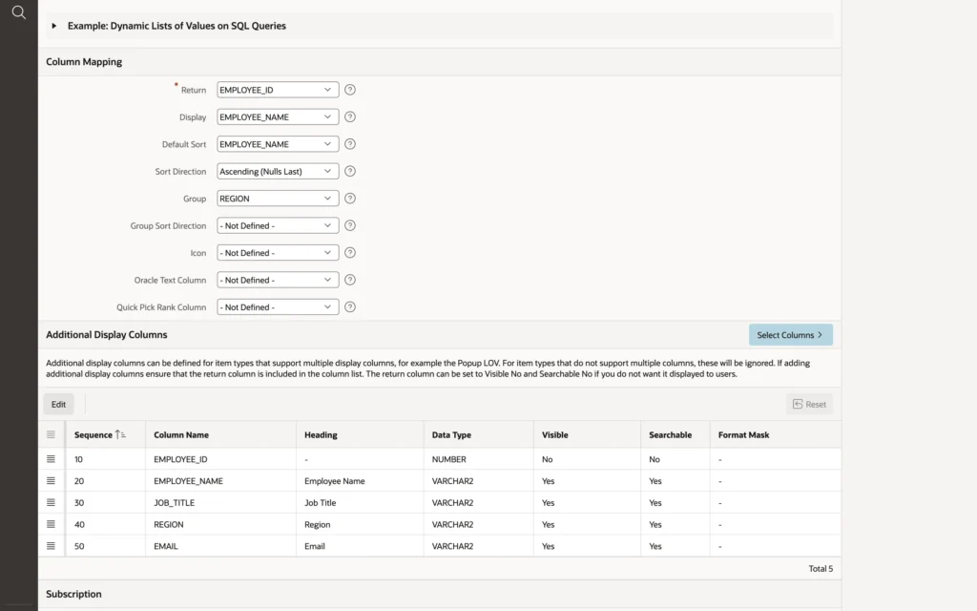Open the Oracle Text Column dropdown

[278, 280]
